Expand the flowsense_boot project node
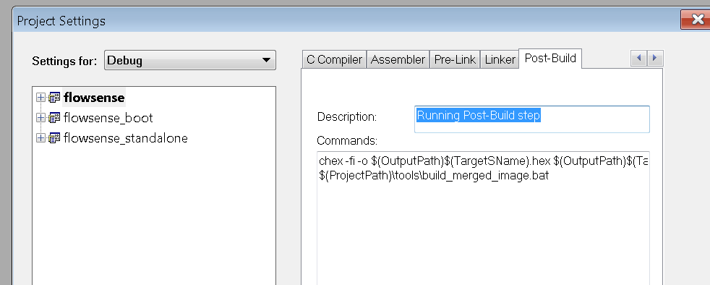 pyautogui.click(x=40, y=118)
